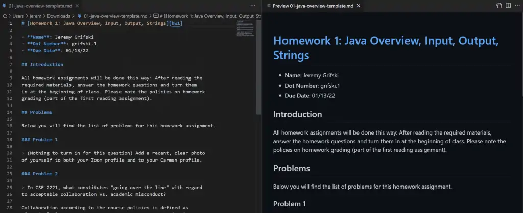Click the editor minimap thumbnail
Viewport: 523px width, 213px height.
(245, 29)
